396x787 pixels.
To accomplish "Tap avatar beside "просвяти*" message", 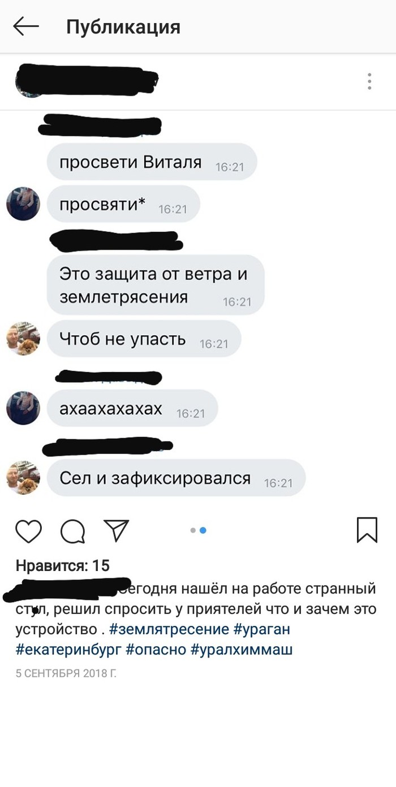I will (x=23, y=204).
